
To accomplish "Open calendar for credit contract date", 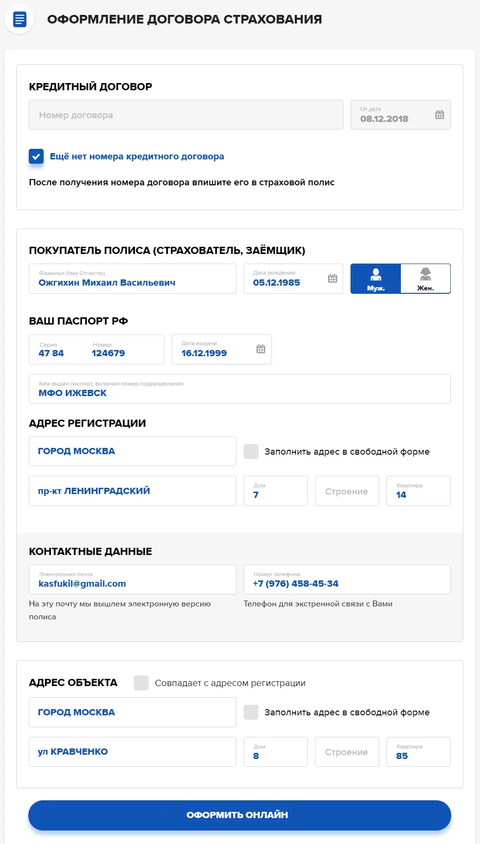I will [x=439, y=115].
